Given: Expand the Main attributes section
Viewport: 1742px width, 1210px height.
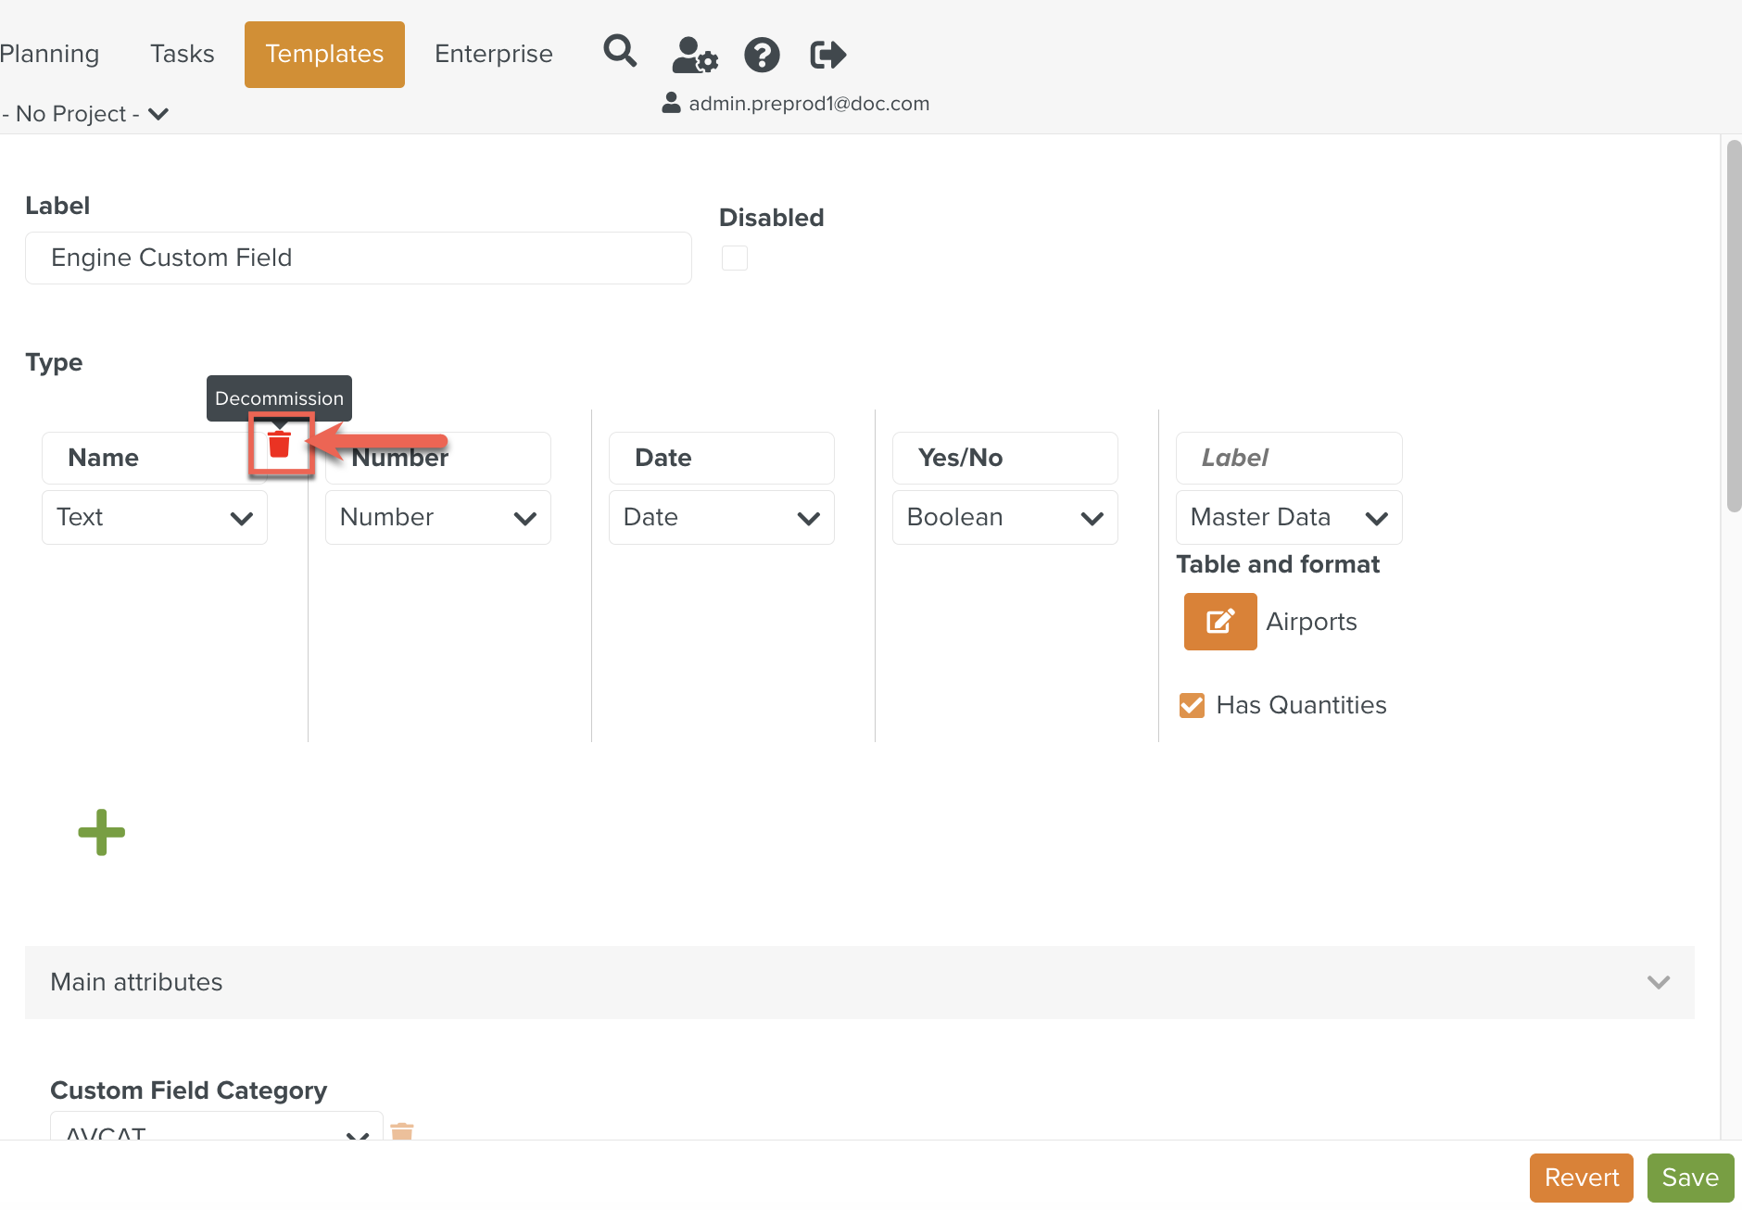Looking at the screenshot, I should click(859, 982).
